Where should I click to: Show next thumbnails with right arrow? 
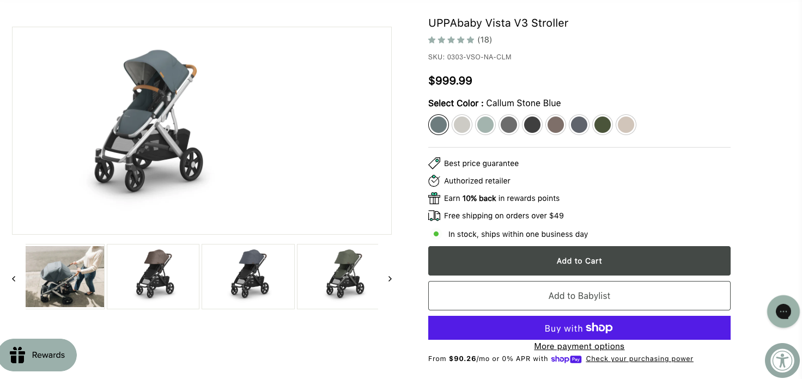pos(390,279)
